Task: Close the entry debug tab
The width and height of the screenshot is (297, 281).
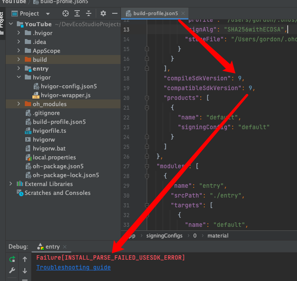Action: [65, 247]
